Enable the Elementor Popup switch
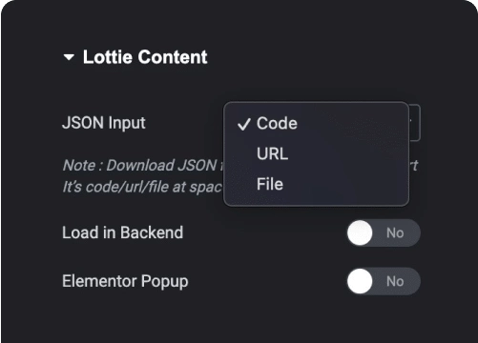The height and width of the screenshot is (343, 478). pos(384,281)
